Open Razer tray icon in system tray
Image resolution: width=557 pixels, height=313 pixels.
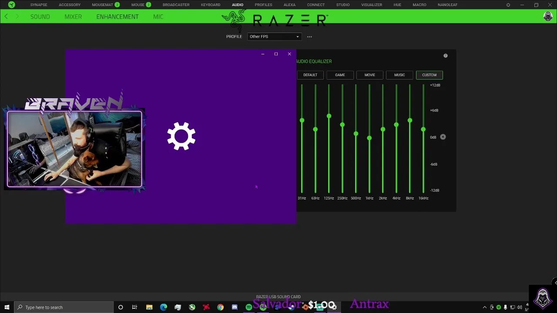(x=499, y=307)
